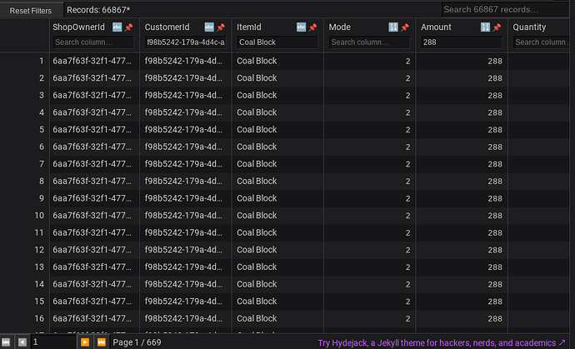Click Amount column numeric type icon
575x349 pixels.
coord(485,27)
